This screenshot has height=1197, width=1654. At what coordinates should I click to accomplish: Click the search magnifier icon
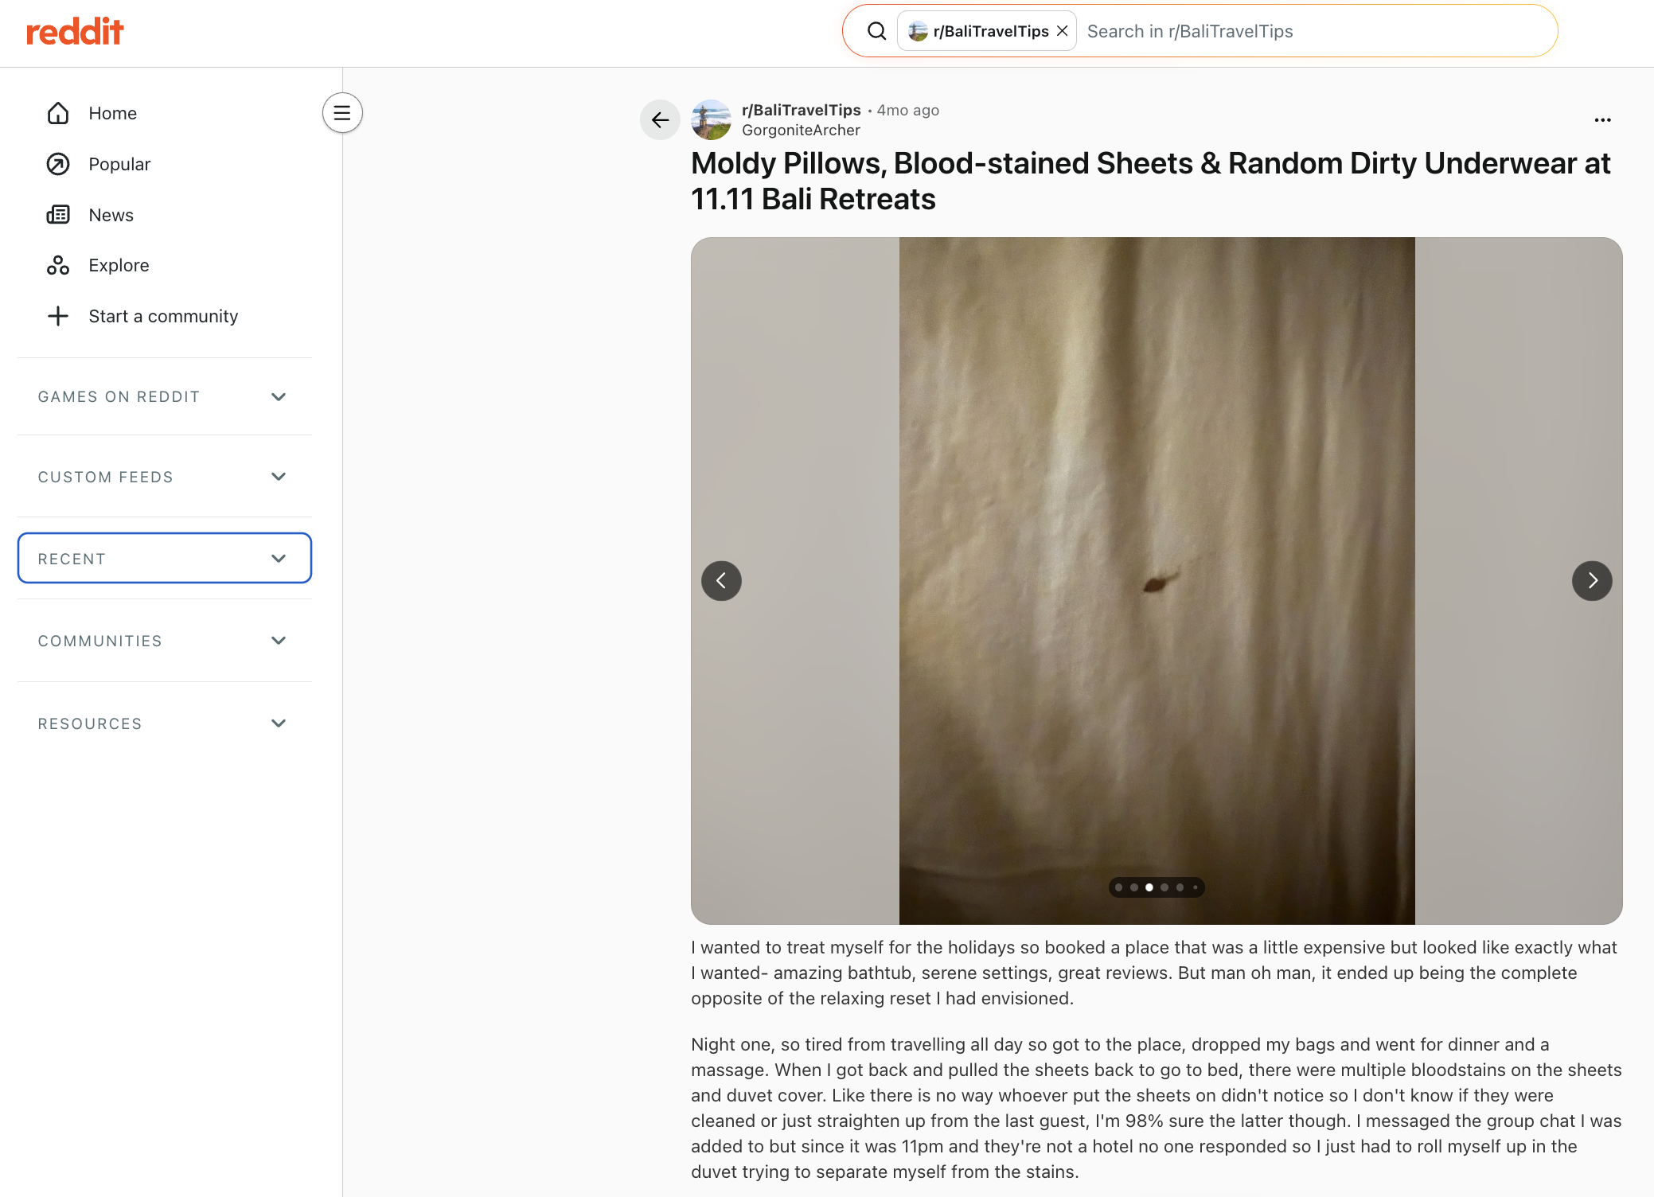point(876,31)
